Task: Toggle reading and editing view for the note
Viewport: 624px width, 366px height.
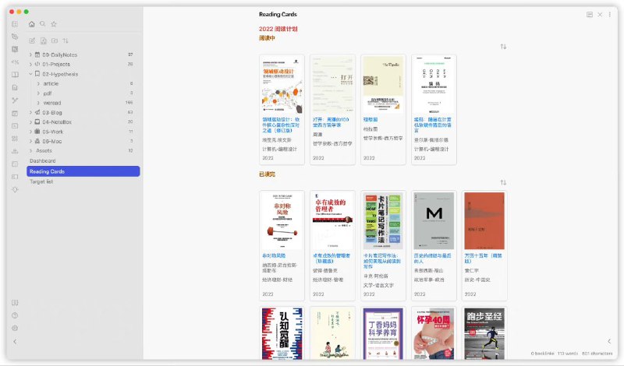Action: coord(590,15)
